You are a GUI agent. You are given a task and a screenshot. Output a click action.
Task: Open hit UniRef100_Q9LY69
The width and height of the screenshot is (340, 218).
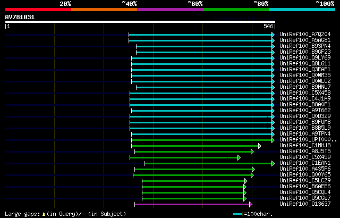pyautogui.click(x=305, y=58)
